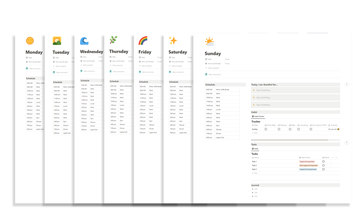
Task: Select the Table view tab under Tasks
Action: tap(255, 149)
